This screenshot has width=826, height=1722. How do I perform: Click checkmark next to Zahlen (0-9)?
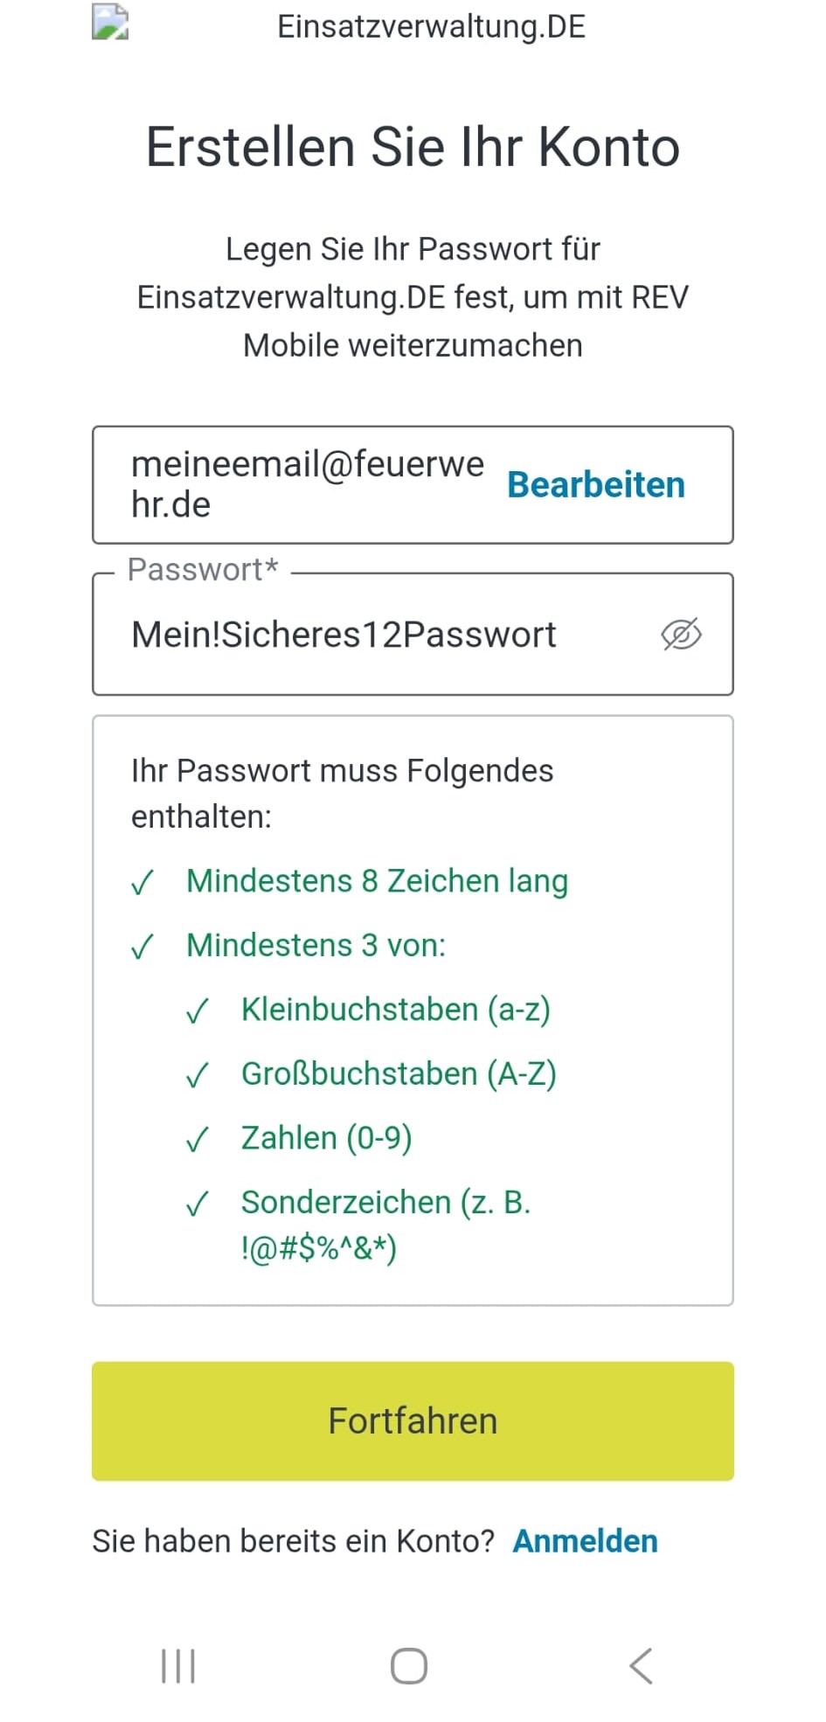point(198,1140)
